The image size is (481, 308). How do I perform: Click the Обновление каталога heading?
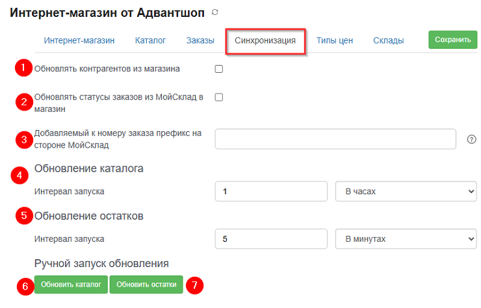(88, 168)
